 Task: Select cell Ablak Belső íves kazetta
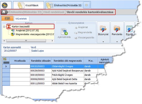[68, 83]
